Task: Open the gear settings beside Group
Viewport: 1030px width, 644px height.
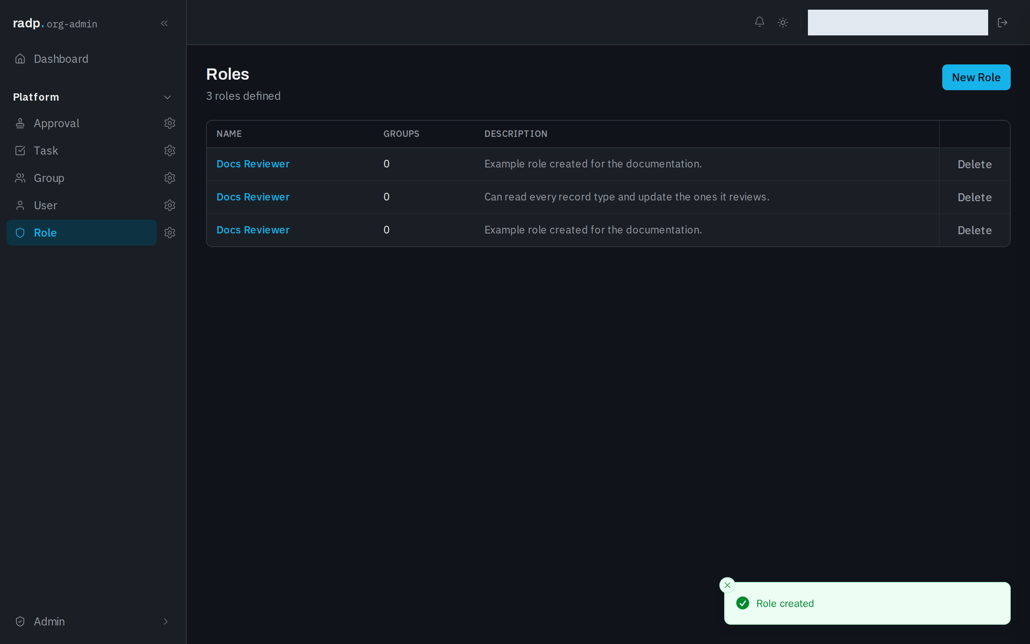Action: tap(170, 178)
